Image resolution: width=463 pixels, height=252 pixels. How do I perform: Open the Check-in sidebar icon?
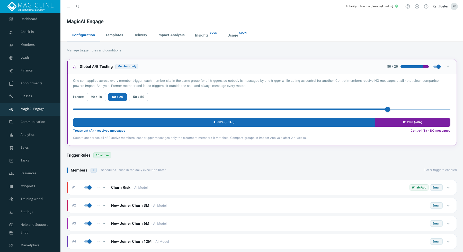(x=11, y=32)
